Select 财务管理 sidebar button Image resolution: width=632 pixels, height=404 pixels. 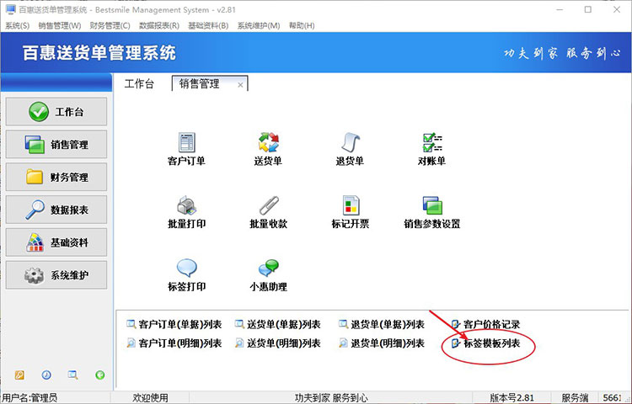(56, 177)
